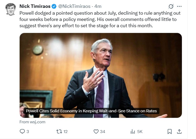Image resolution: width=196 pixels, height=139 pixels.
Task: Open the Nick Timiraos display name link
Action: pos(35,6)
